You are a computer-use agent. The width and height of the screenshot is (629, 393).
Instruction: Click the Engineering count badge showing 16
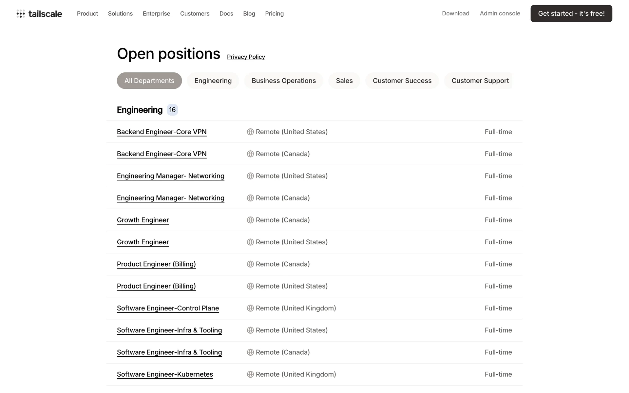click(172, 110)
